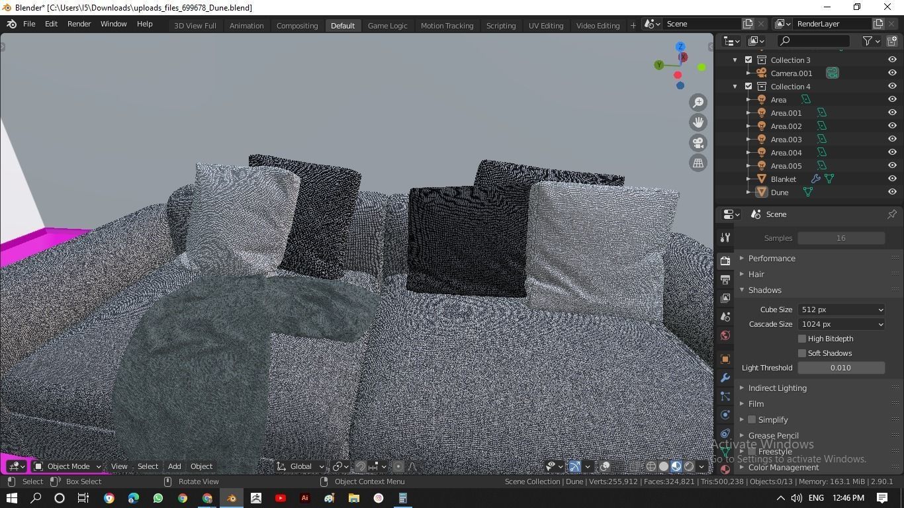Switch perspective/orthographic grid icon
904x508 pixels.
(698, 163)
